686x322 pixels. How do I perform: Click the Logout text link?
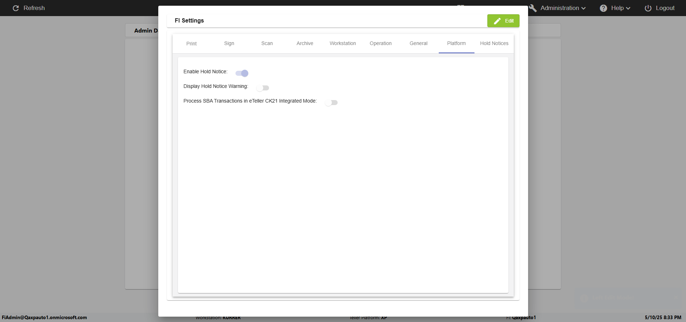tap(665, 8)
